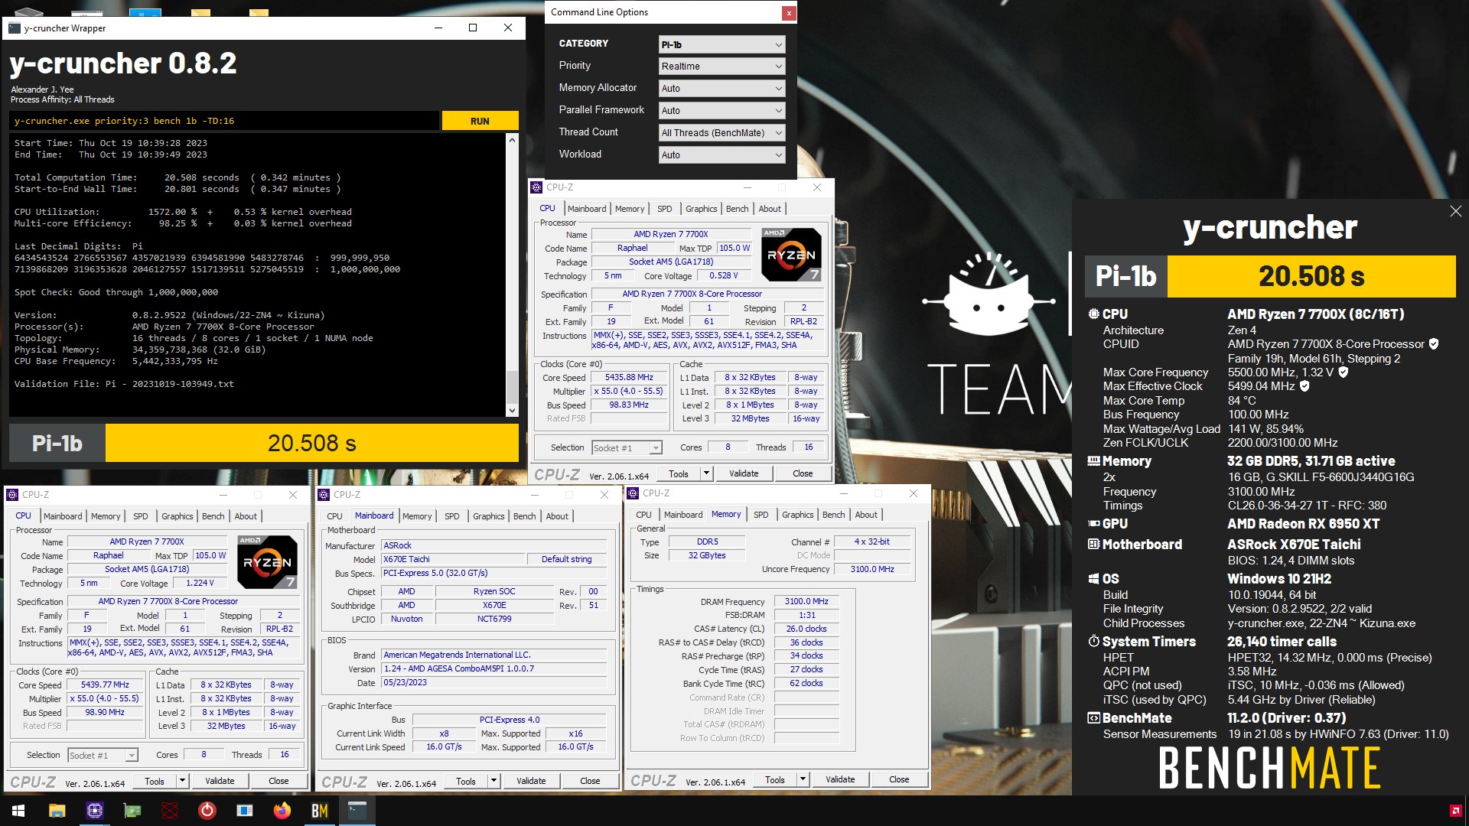Click Close button in CPU-Z Mainboard window
This screenshot has height=826, width=1469.
click(x=590, y=781)
